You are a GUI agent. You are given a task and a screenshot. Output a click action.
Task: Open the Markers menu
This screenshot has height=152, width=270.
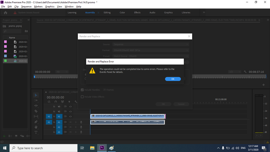38,6
